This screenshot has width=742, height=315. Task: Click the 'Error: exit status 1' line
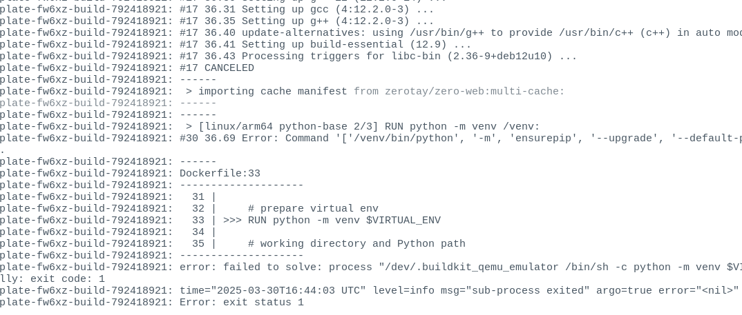coord(241,303)
